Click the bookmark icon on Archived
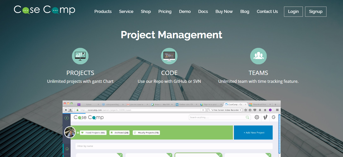Screen dimensions: 343x157 112,132
